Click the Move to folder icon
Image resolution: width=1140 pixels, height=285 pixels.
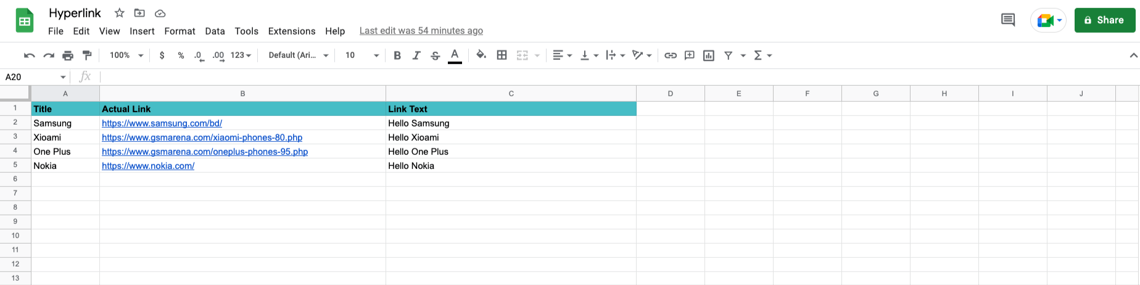coord(139,13)
